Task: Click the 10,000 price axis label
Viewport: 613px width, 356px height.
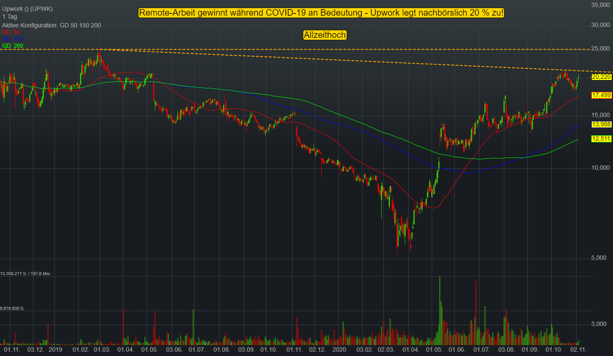Action: pos(601,168)
